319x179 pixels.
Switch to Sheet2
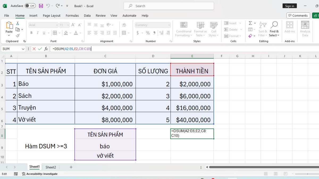coord(51,167)
